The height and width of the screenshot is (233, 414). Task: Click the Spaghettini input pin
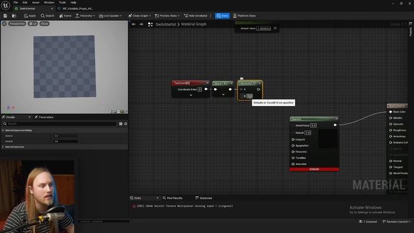(293, 146)
